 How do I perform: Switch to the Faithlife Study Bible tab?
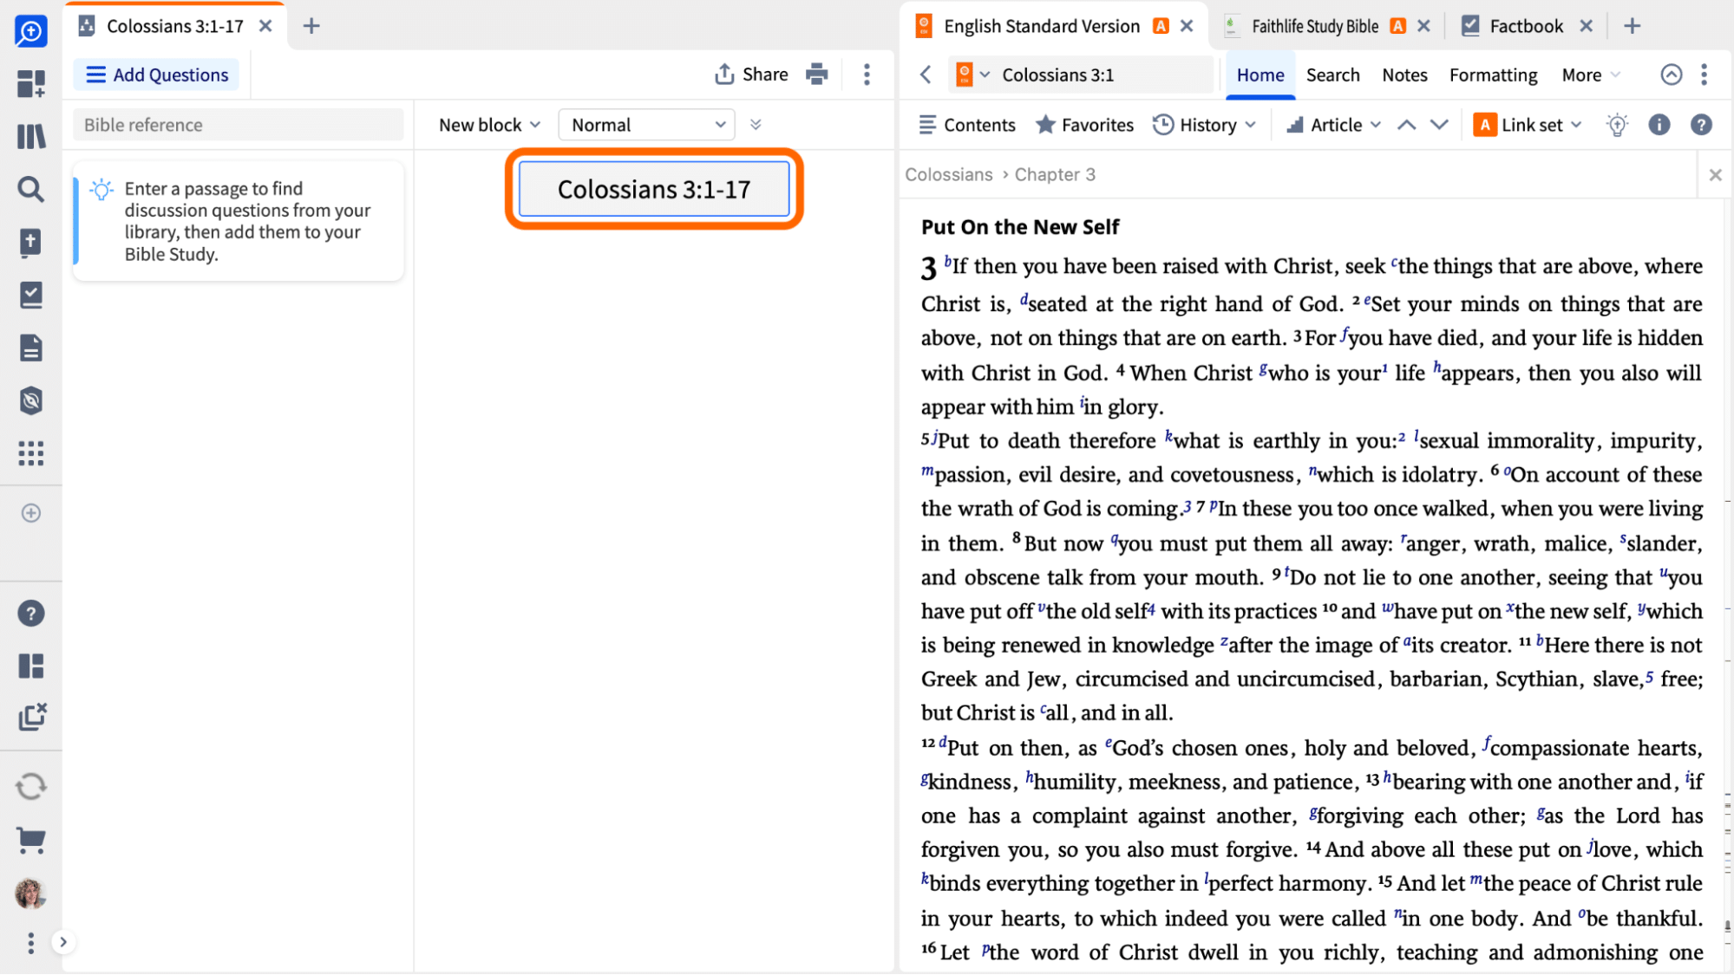click(1313, 26)
